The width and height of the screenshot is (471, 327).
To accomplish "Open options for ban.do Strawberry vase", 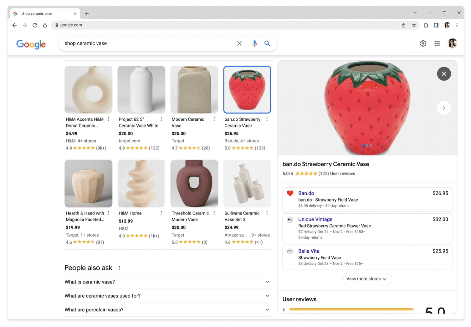I will click(267, 119).
